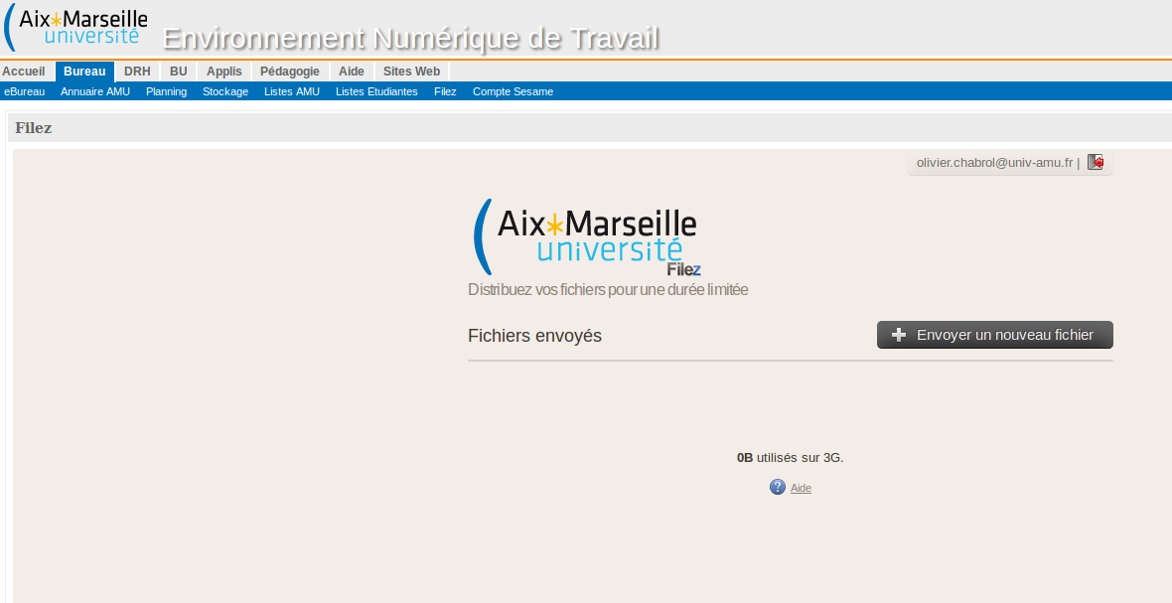Open the Applis tab
This screenshot has height=603, width=1172.
click(223, 72)
